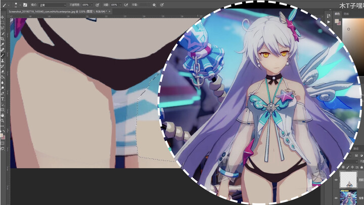Toggle the brush settings panel
Viewport: 364px width, 205px height.
coord(25,5)
